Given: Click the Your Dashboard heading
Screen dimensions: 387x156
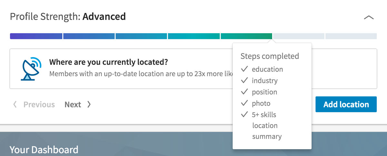Looking at the screenshot, I should pyautogui.click(x=44, y=150).
